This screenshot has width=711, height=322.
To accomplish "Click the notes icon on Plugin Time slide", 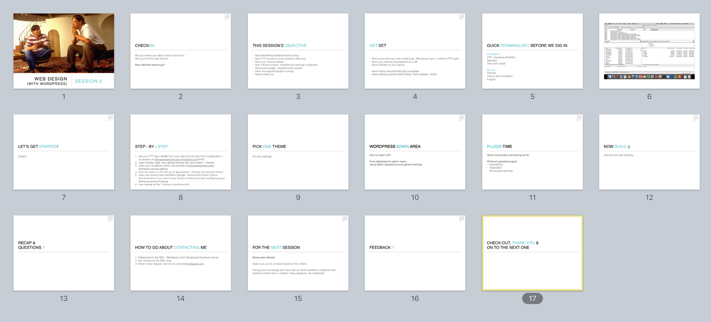I will point(579,118).
